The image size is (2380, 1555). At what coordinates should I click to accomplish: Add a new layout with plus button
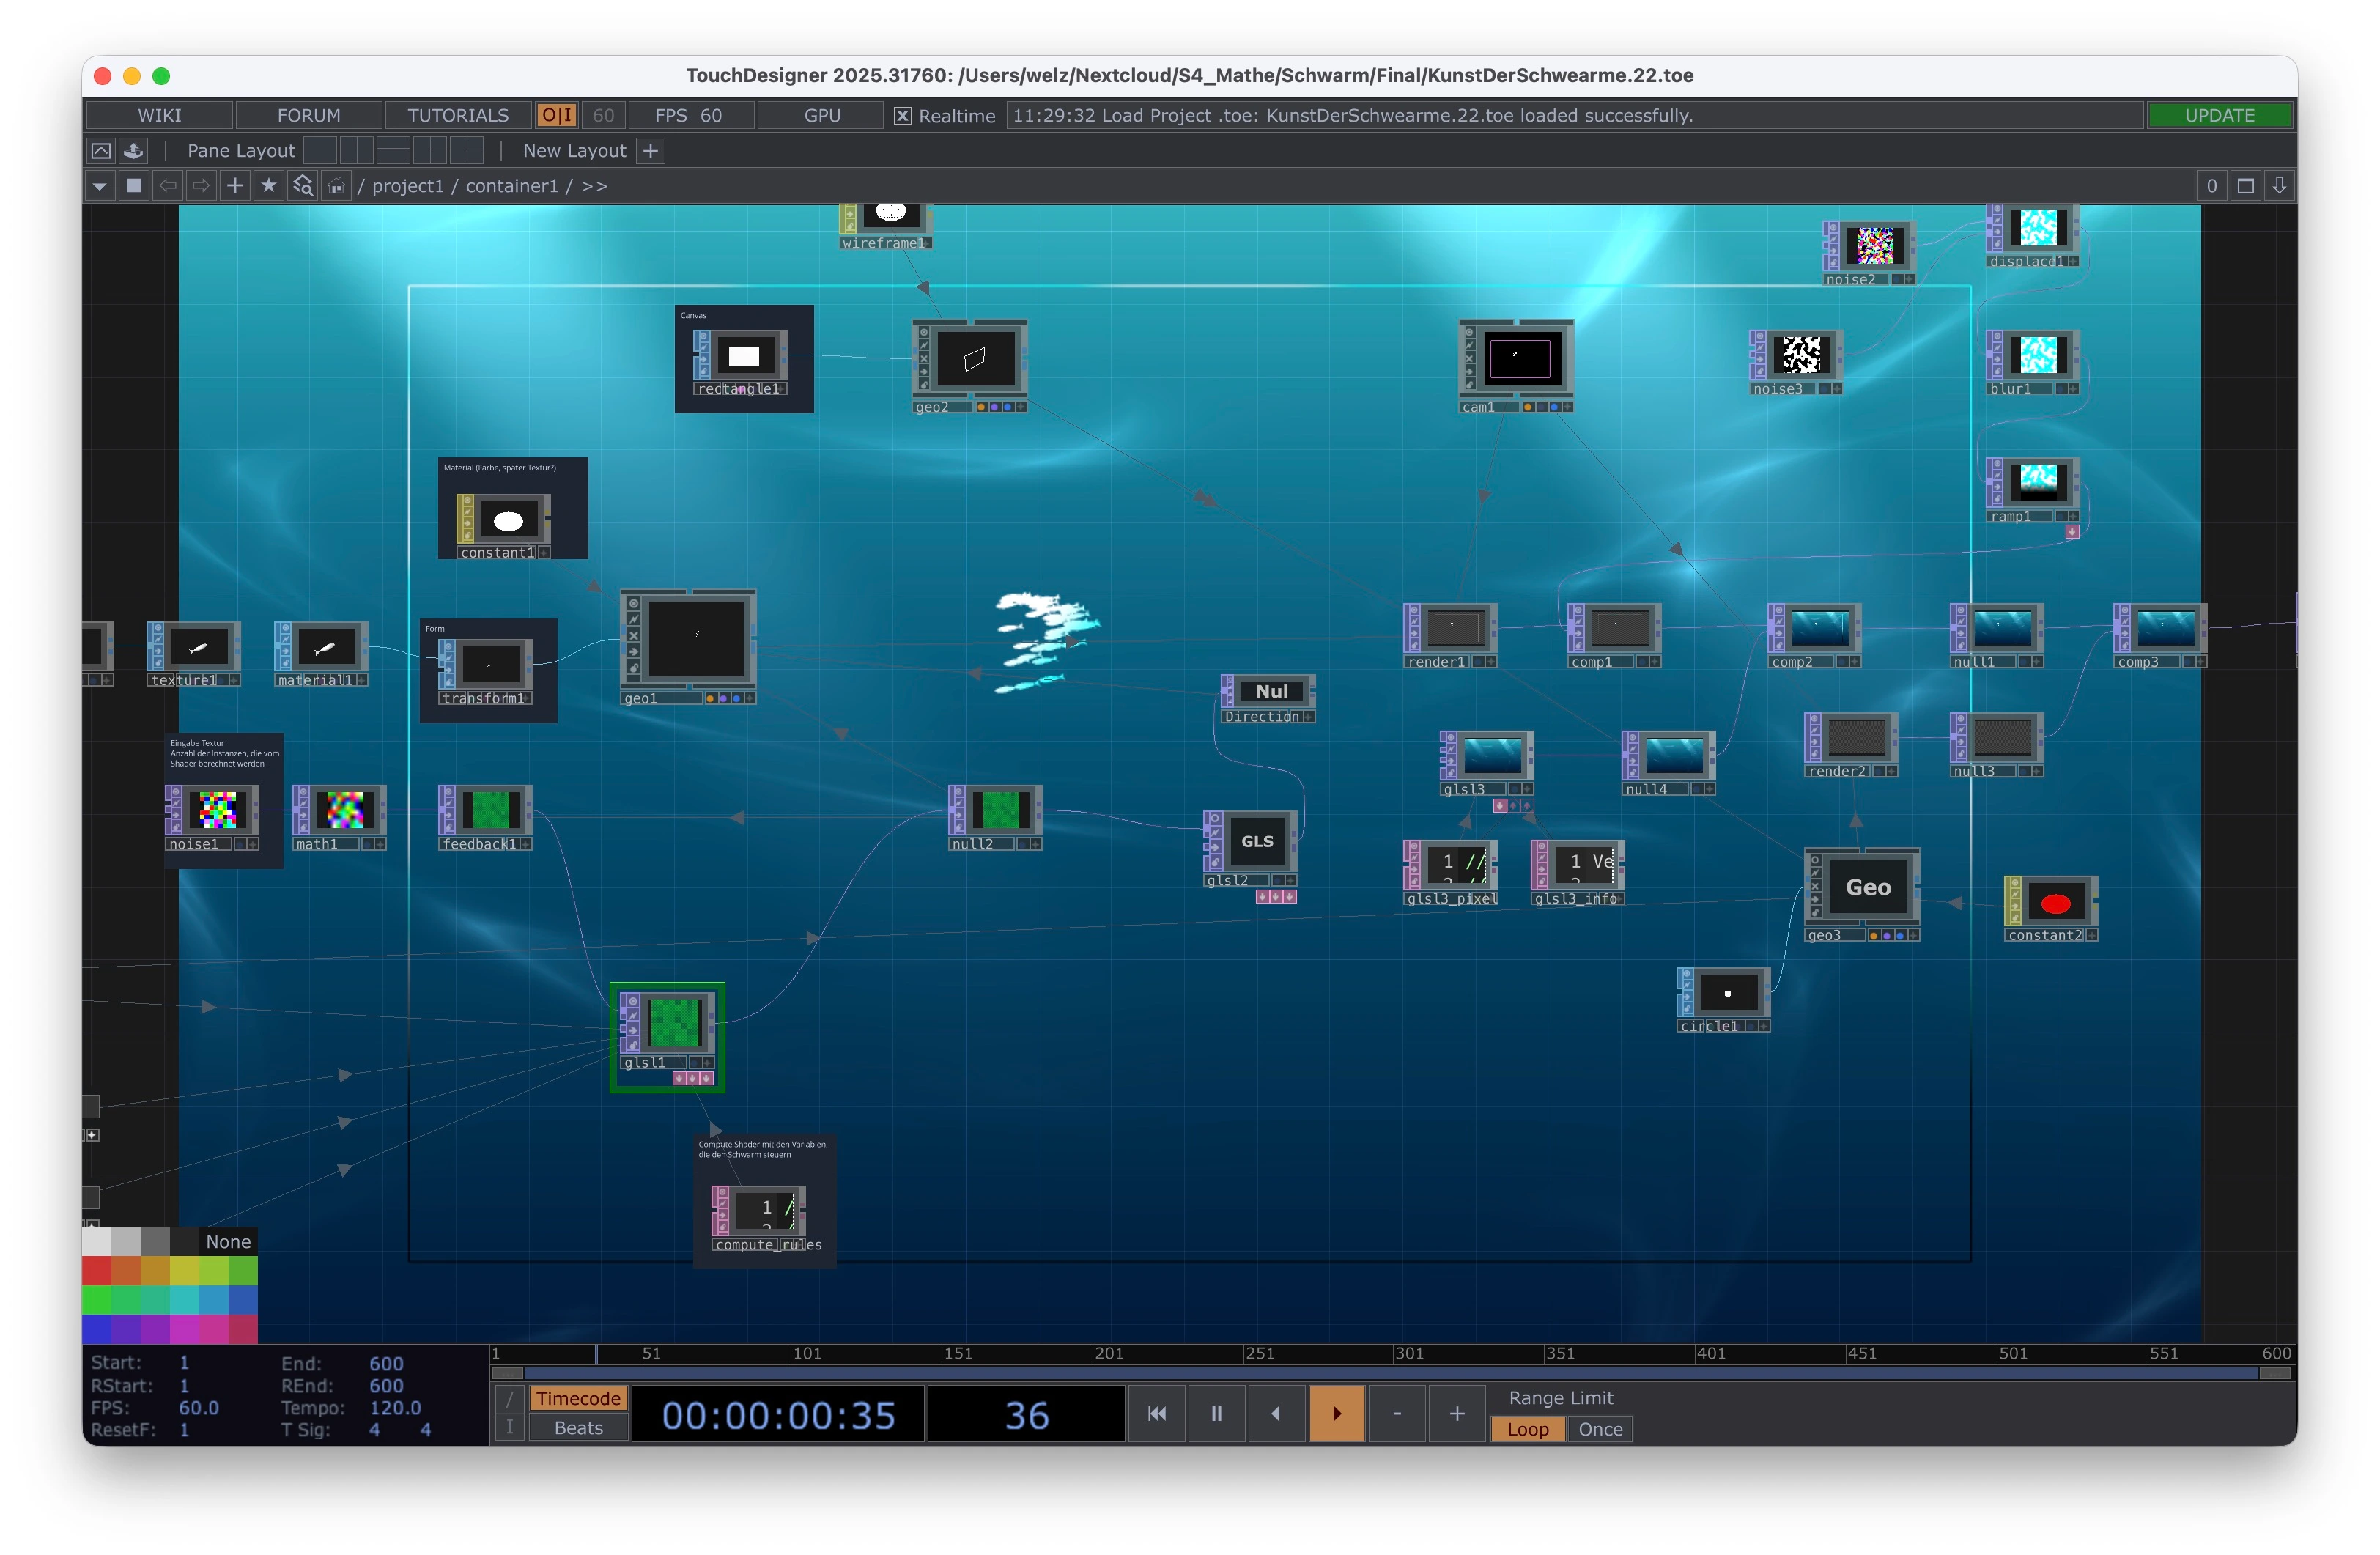click(x=651, y=151)
